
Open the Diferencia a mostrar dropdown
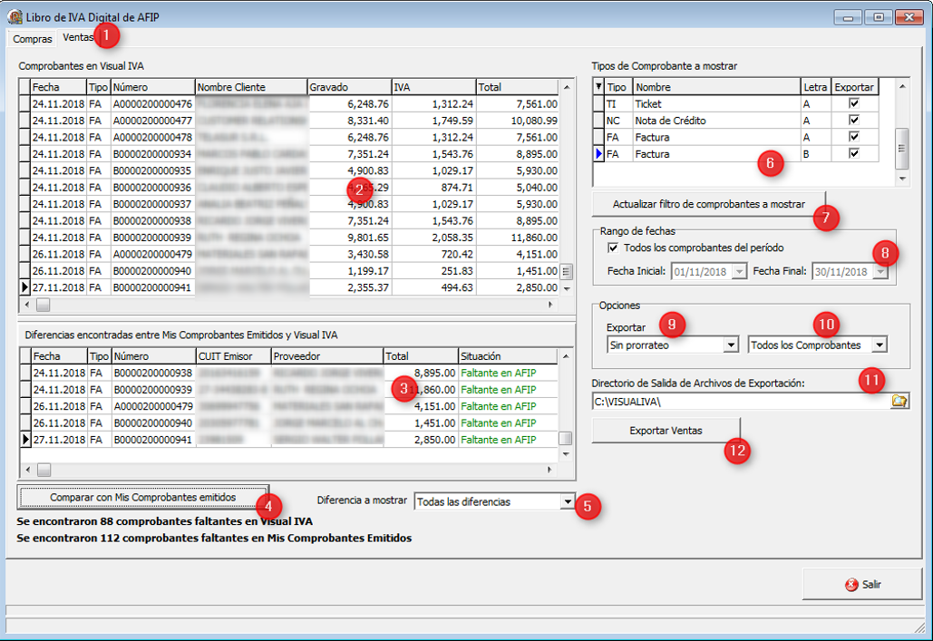coord(567,501)
